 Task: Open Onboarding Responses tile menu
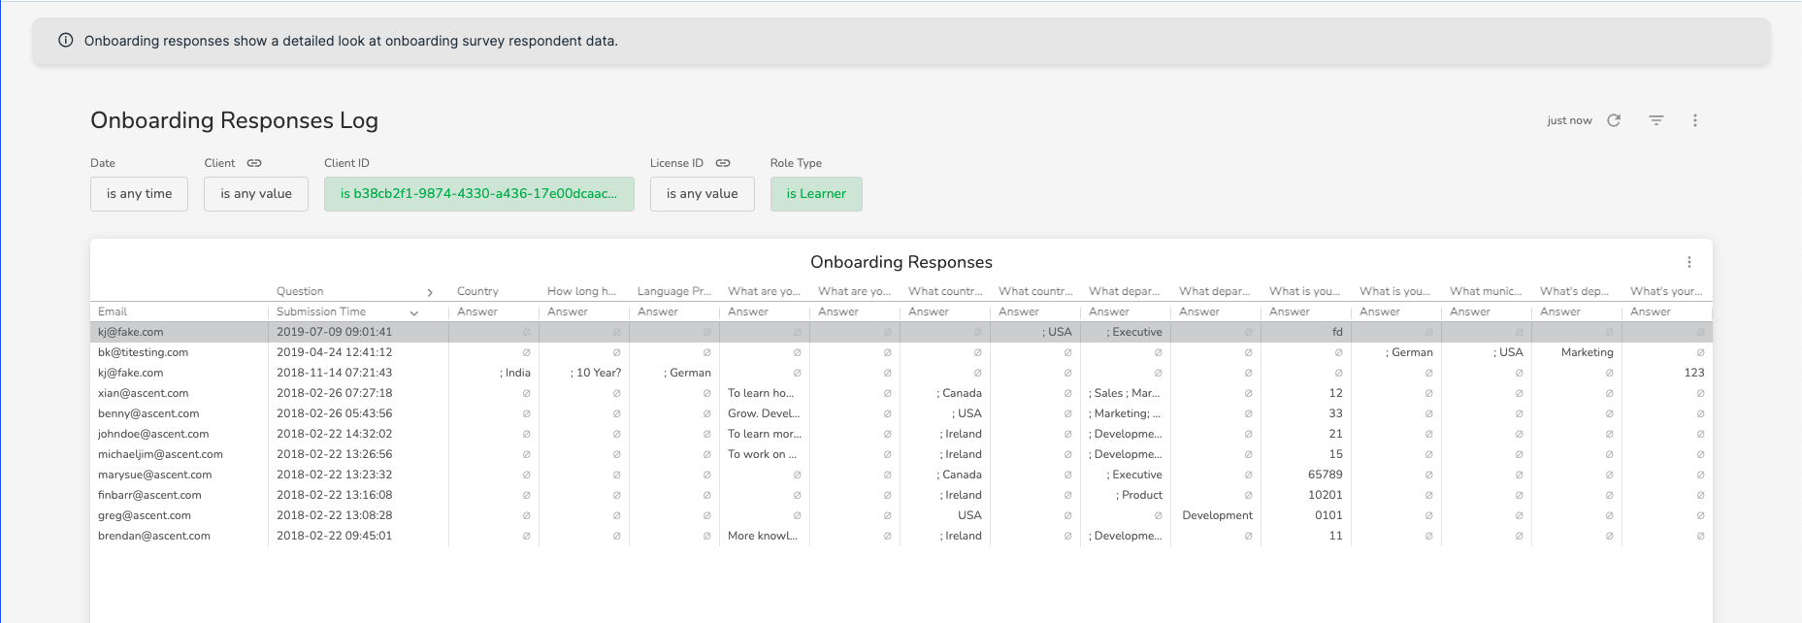[x=1689, y=262]
